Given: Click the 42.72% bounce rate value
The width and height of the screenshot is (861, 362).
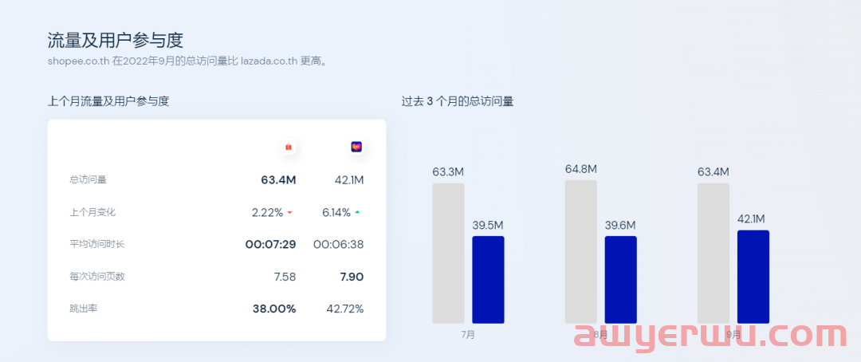Looking at the screenshot, I should click(345, 309).
